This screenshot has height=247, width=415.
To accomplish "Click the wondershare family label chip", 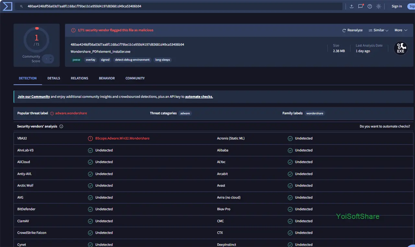I will point(315,113).
